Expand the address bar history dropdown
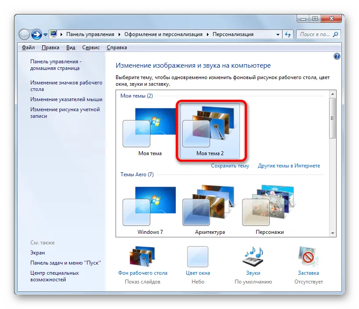This screenshot has width=359, height=309. point(278,35)
